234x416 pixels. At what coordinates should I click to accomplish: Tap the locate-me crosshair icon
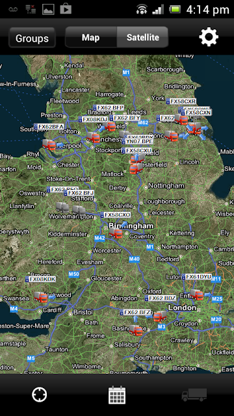pyautogui.click(x=39, y=395)
